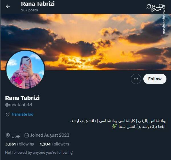Click the Persian bio's first line
The width and height of the screenshot is (171, 160).
[x=118, y=121]
